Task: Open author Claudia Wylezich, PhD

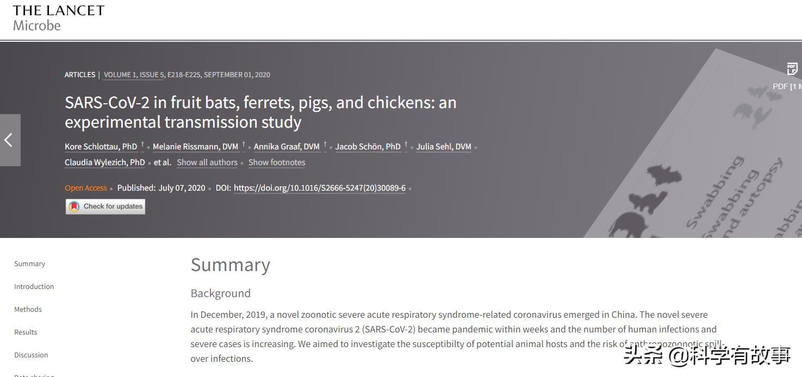Action: pos(105,162)
